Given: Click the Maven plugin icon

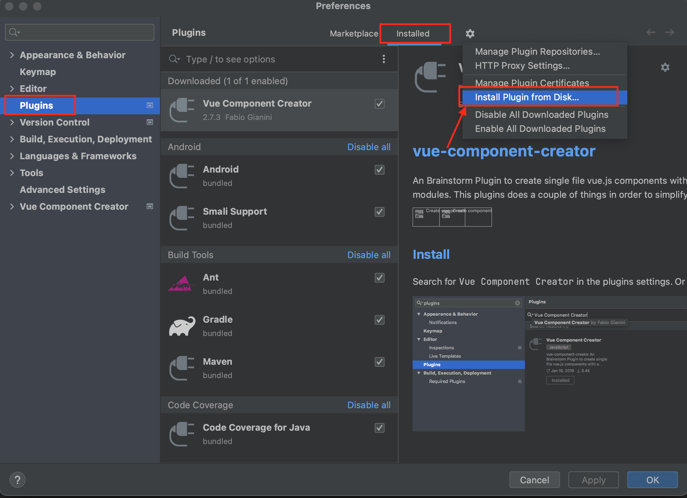Looking at the screenshot, I should click(x=181, y=368).
